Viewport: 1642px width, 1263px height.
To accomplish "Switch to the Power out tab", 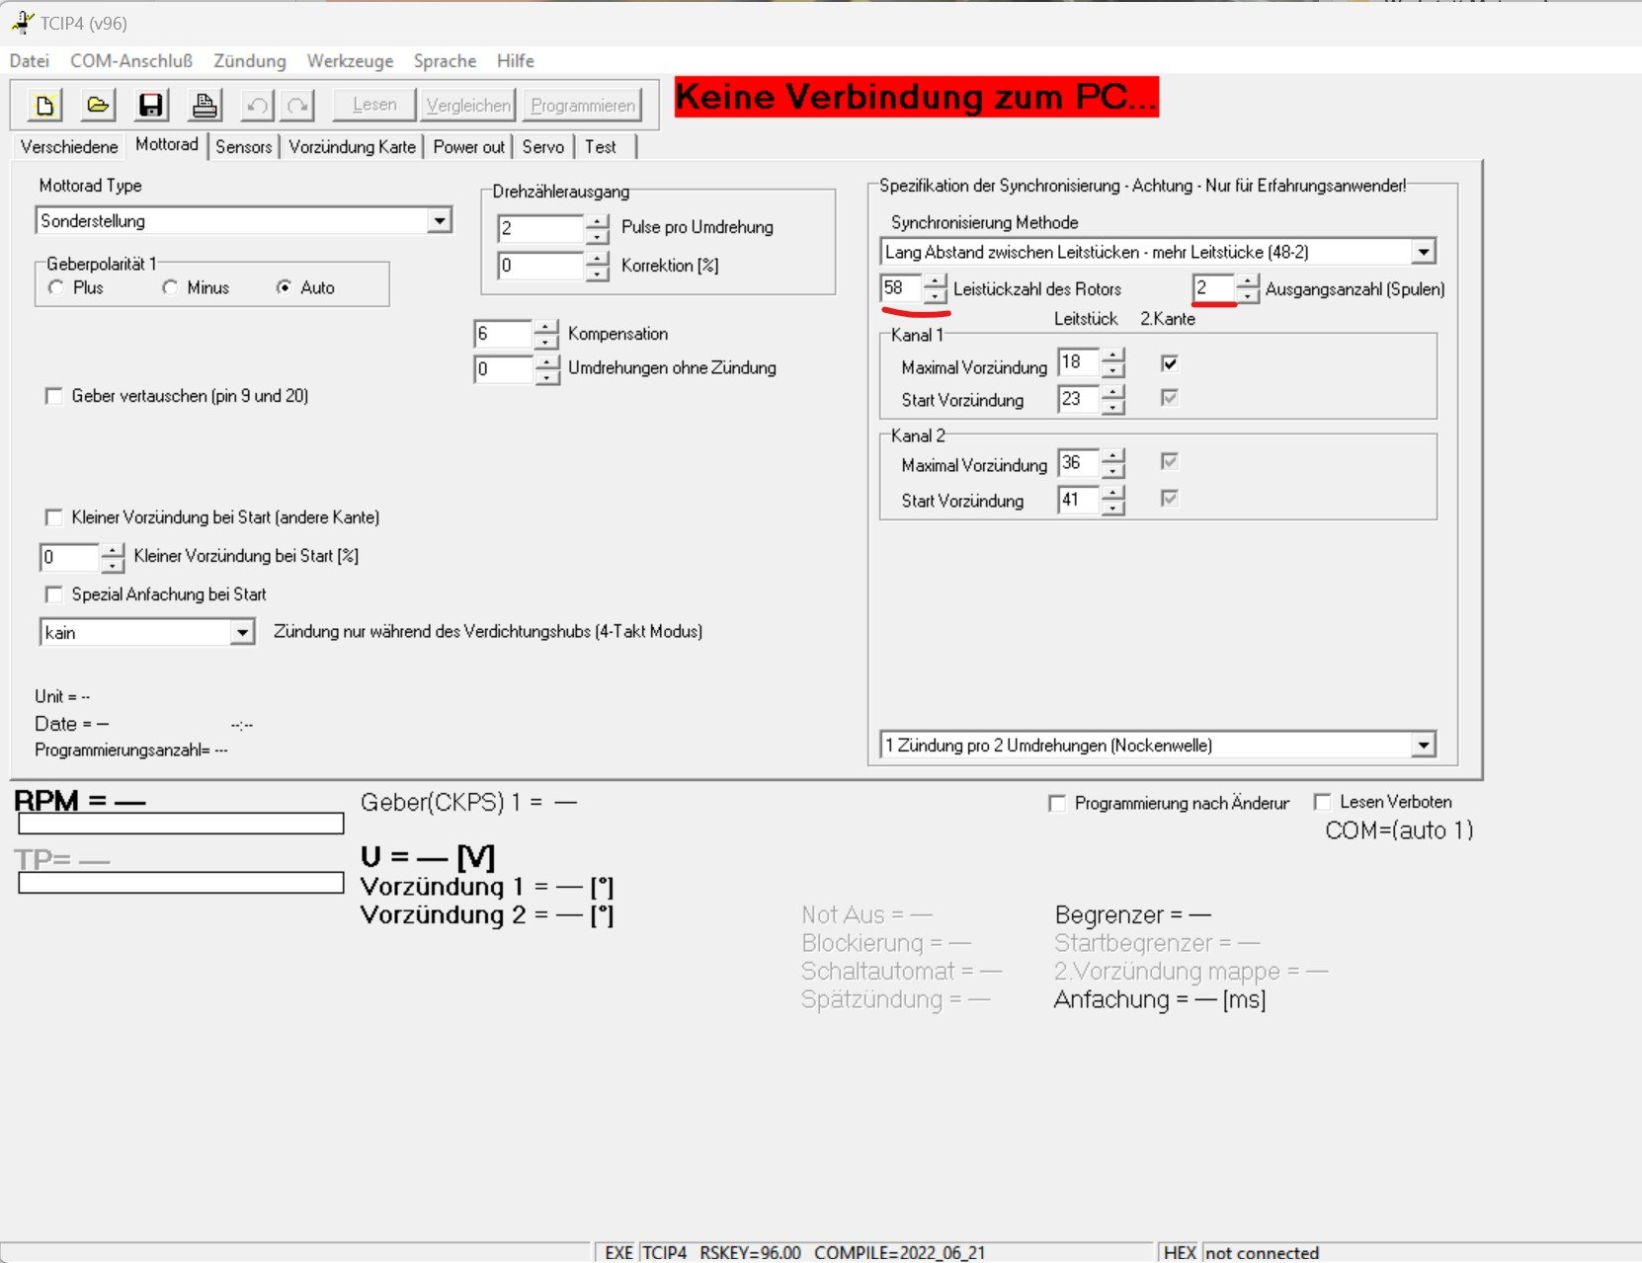I will click(x=468, y=147).
